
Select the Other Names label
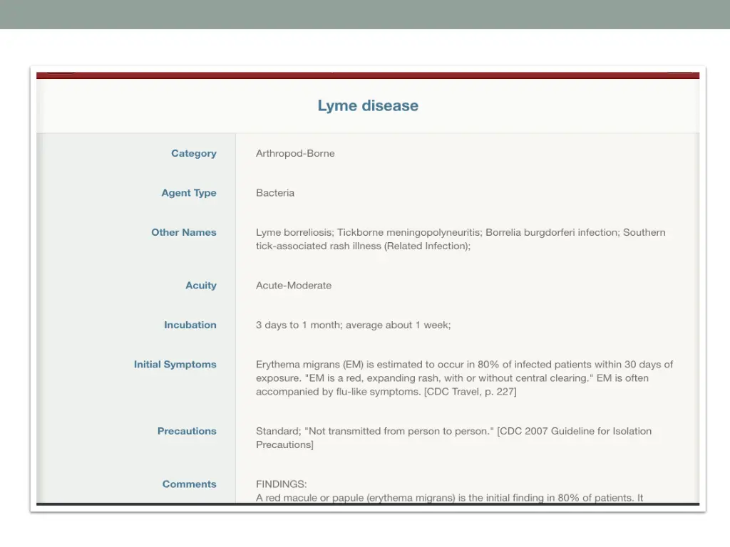[184, 232]
